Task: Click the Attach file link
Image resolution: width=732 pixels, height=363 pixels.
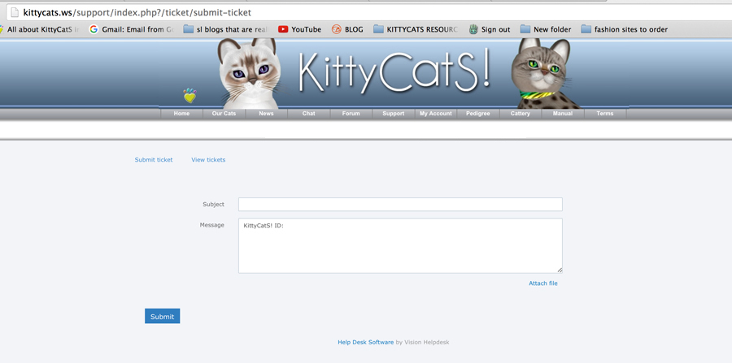Action: 543,283
